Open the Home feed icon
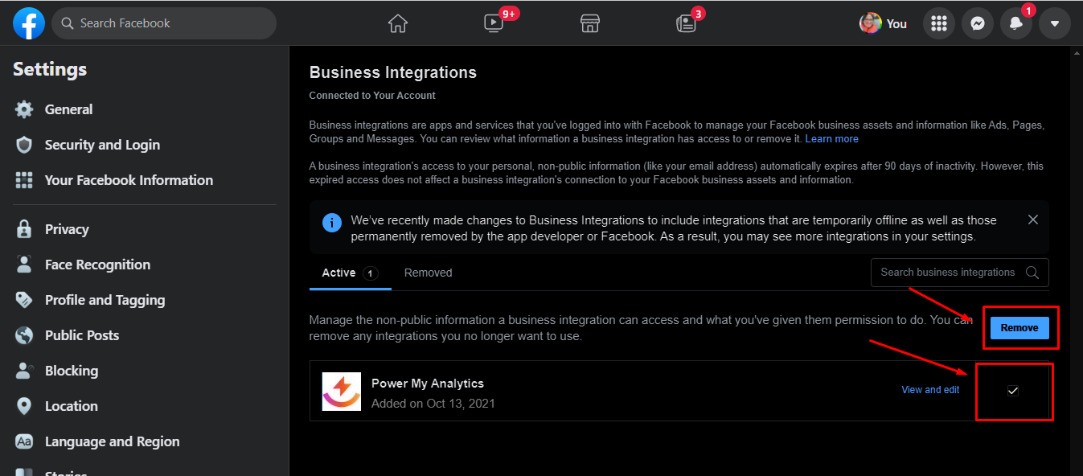The image size is (1083, 476). click(x=397, y=23)
